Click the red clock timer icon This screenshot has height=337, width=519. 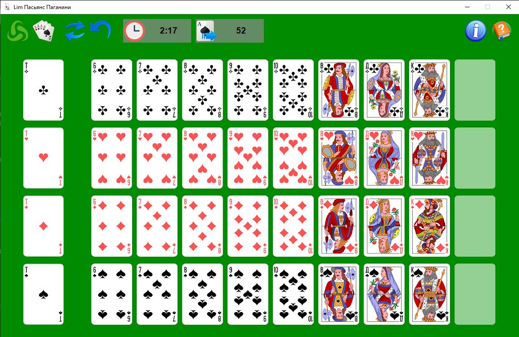point(134,31)
